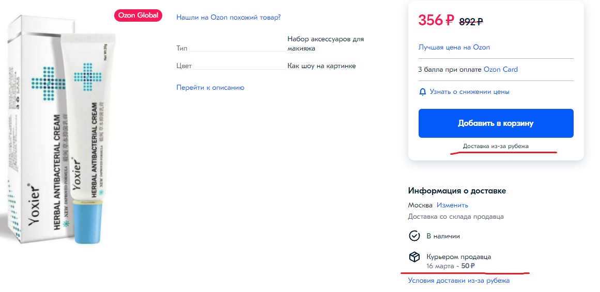
Task: Click the Доставка из-за рубежа note
Action: 496,146
